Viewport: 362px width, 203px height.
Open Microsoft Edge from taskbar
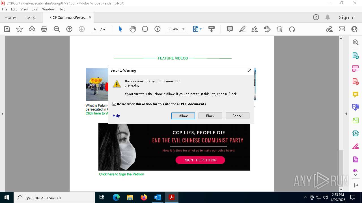[116, 197]
